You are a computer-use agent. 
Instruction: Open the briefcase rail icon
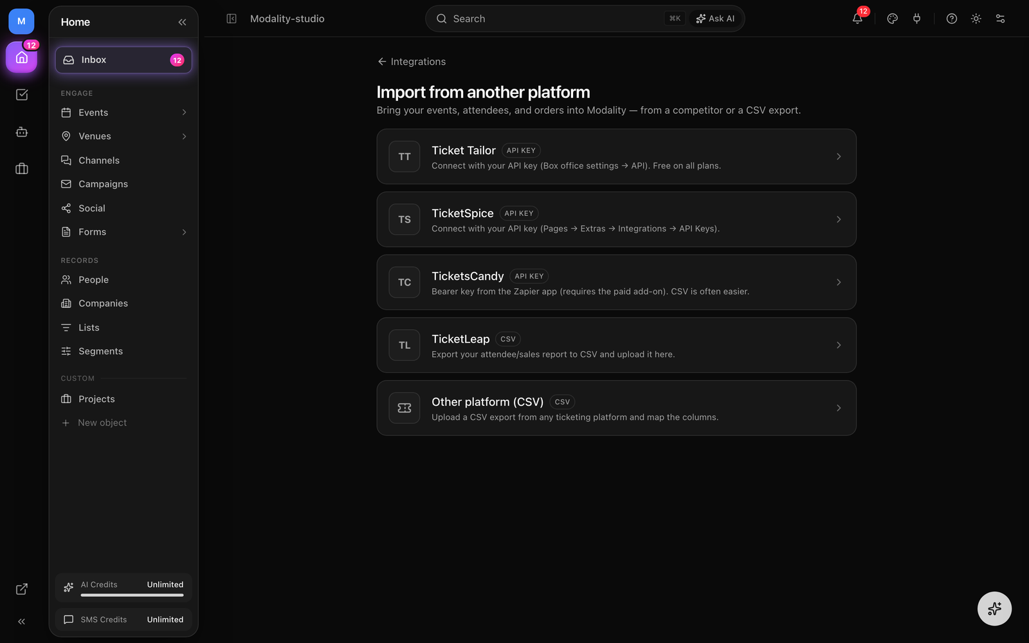coord(21,168)
